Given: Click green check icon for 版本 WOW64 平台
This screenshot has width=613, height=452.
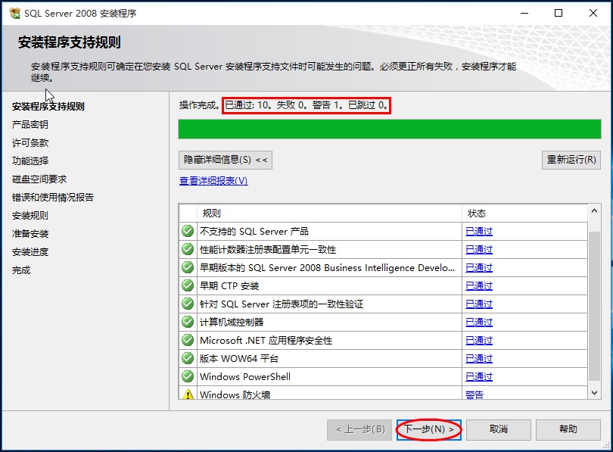Looking at the screenshot, I should pos(188,358).
